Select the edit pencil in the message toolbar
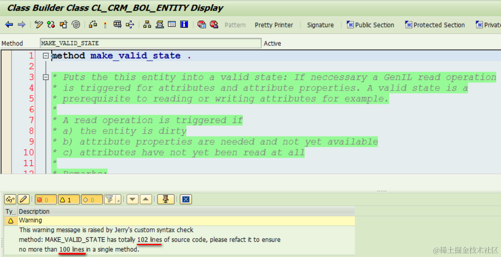501x257 pixels. coord(24,199)
